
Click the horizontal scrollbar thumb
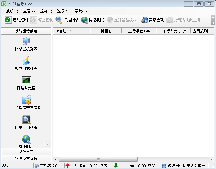coord(98,159)
